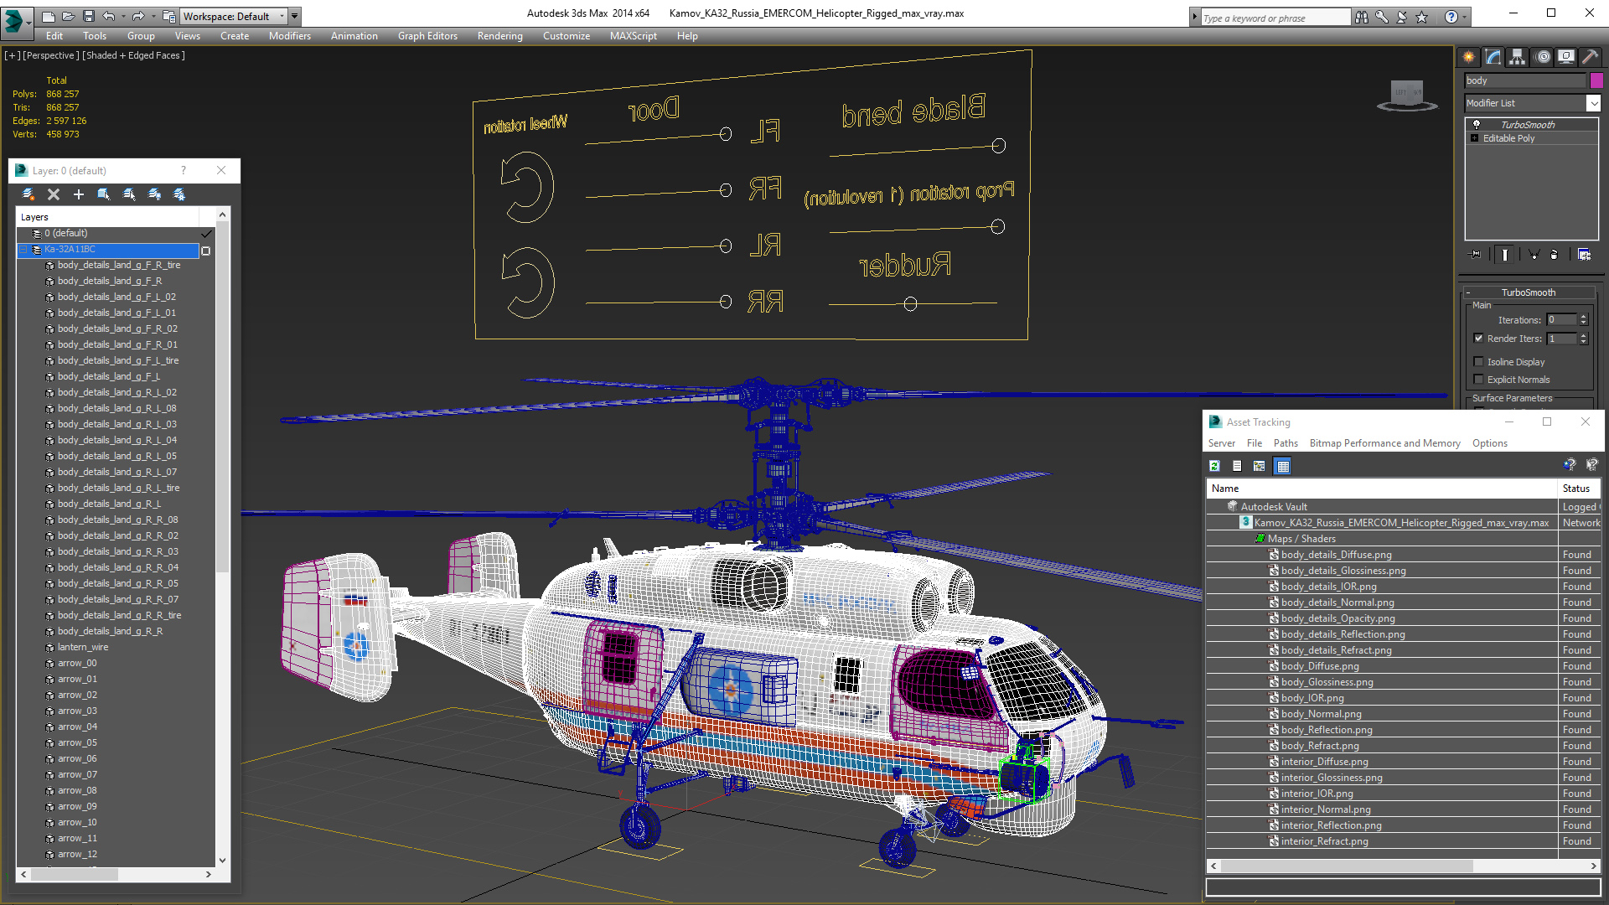This screenshot has width=1609, height=905.
Task: Open redo history dropdown arrow
Action: [153, 16]
